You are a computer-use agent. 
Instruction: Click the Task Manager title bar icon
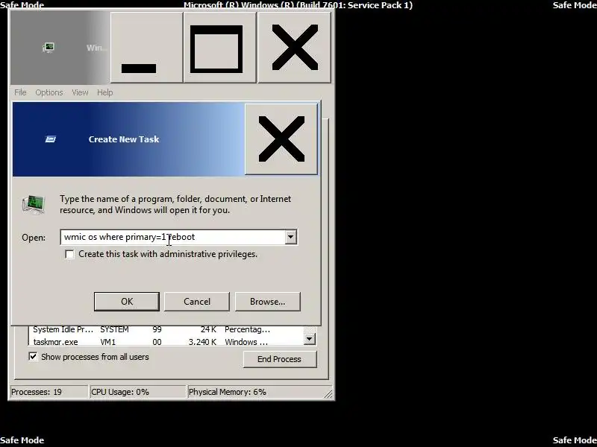(x=49, y=48)
